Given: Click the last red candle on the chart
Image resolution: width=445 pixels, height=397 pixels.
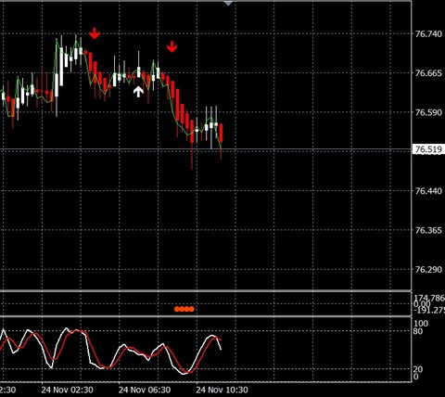Looking at the screenshot, I should (x=221, y=141).
